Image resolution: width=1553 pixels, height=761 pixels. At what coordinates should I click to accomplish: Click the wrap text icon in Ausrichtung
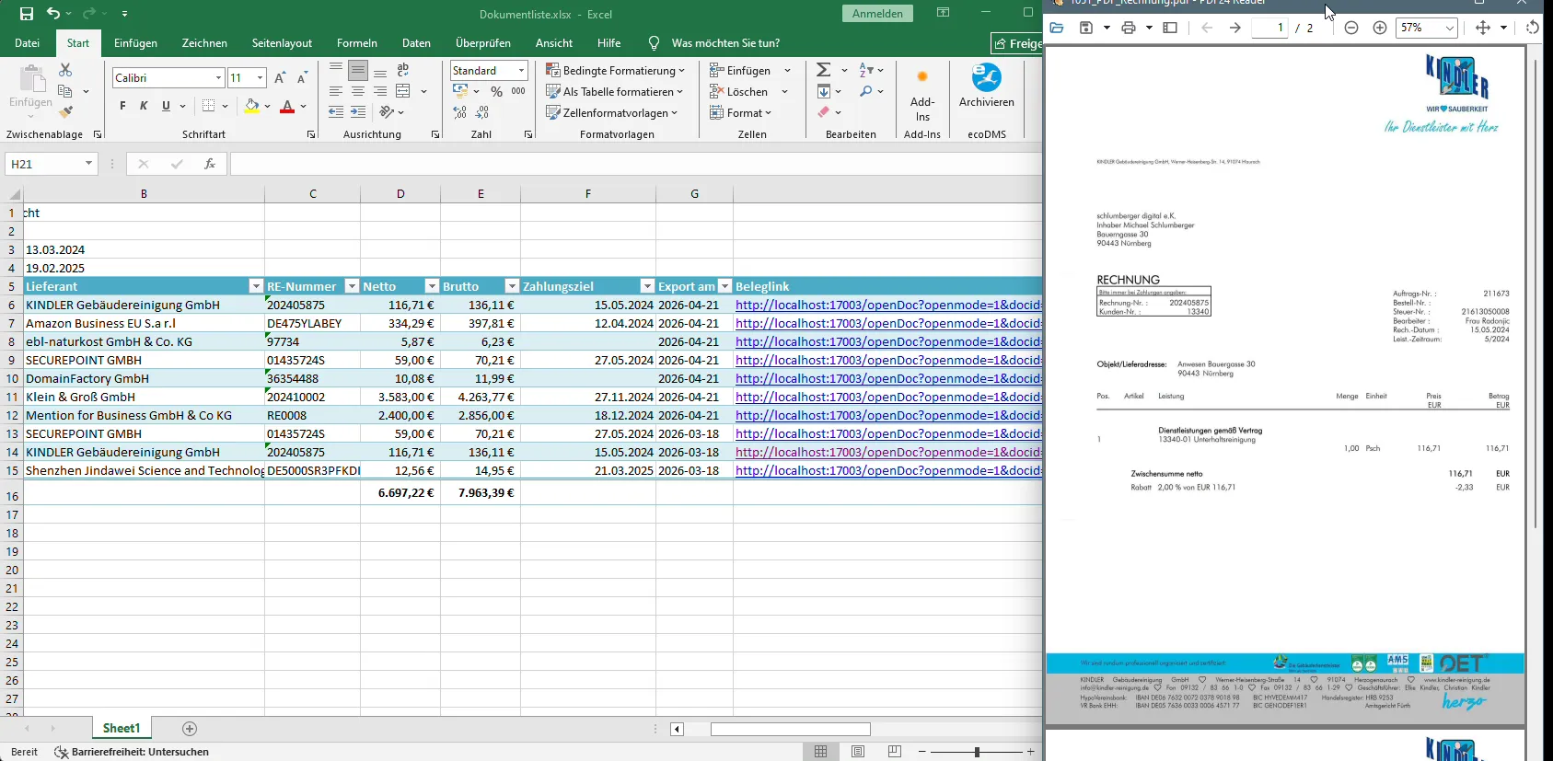(x=403, y=70)
